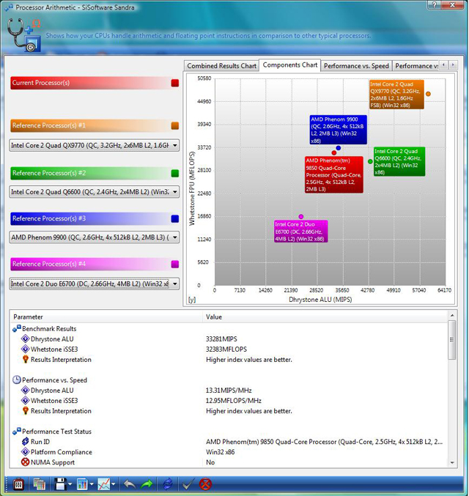The height and width of the screenshot is (496, 469).
Task: Click the red AMD Phenom 9850 chart label
Action: (x=334, y=174)
